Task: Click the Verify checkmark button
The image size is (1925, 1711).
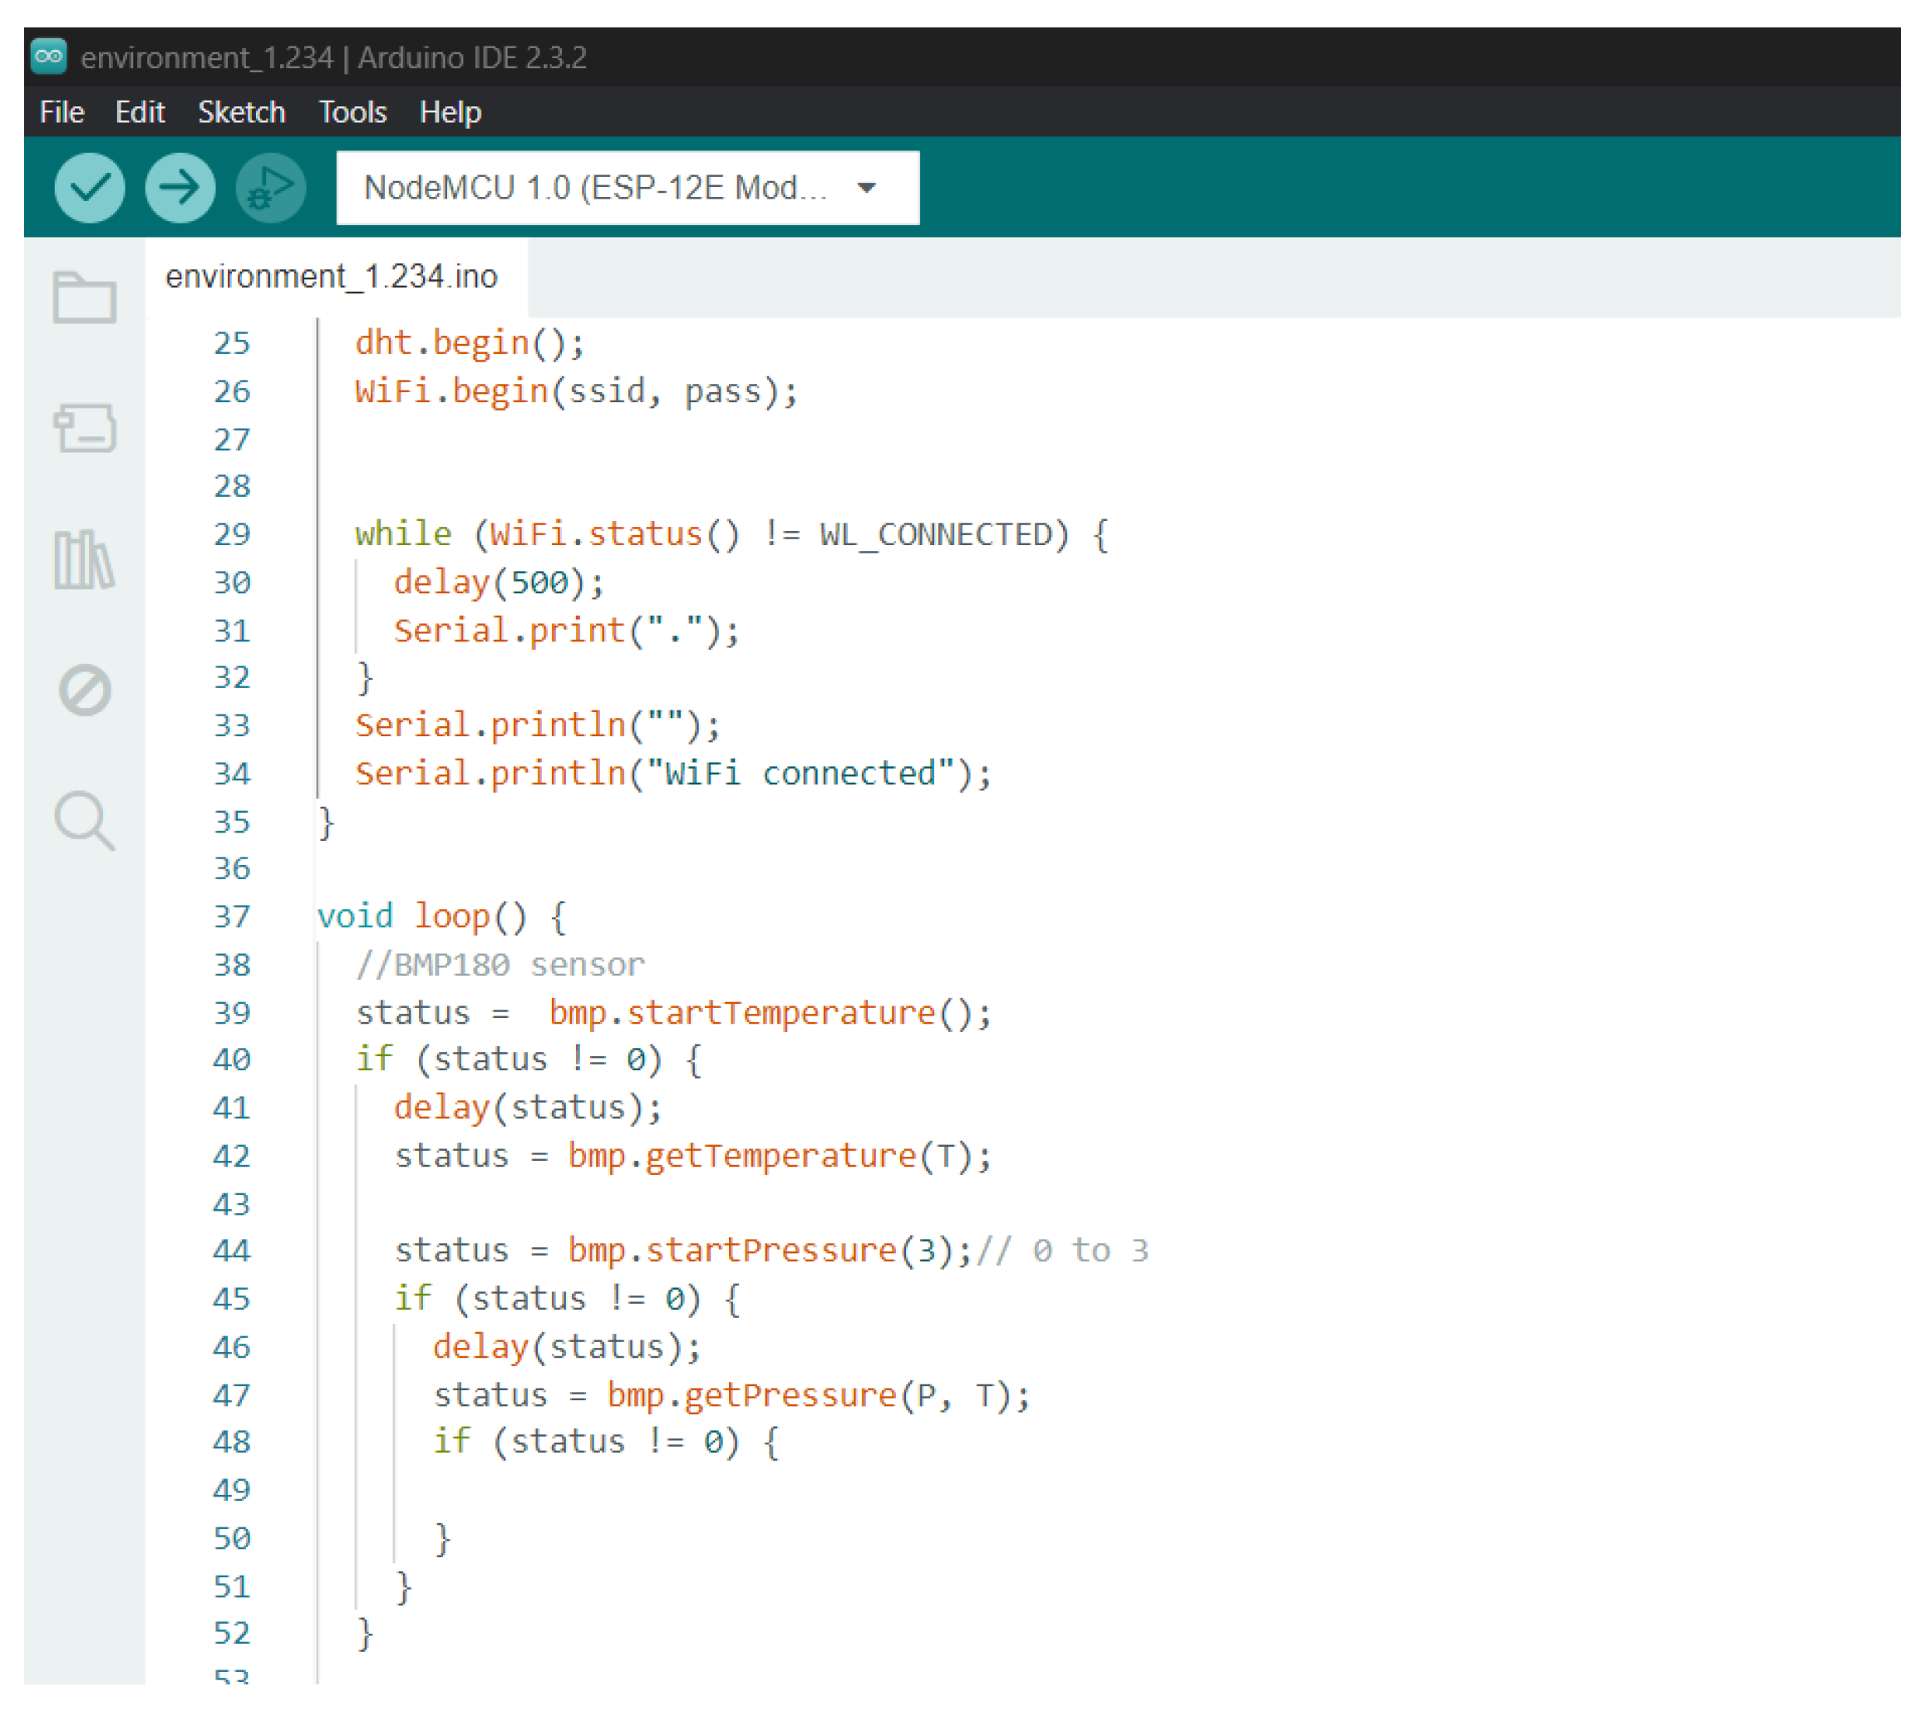Action: [x=90, y=188]
